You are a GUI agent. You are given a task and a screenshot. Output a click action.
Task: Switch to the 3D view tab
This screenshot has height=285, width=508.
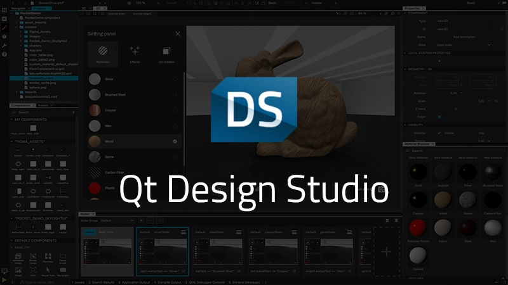[x=84, y=8]
